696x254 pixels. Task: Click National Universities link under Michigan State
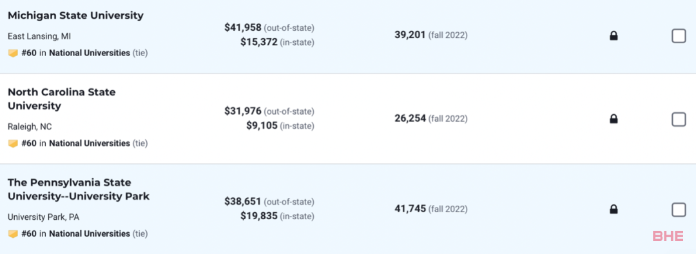90,54
